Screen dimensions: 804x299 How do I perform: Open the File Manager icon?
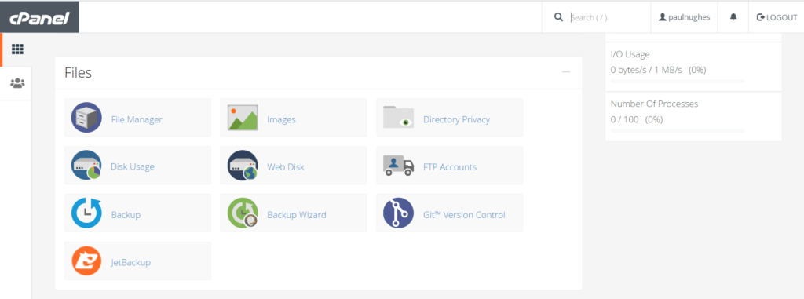tap(86, 118)
